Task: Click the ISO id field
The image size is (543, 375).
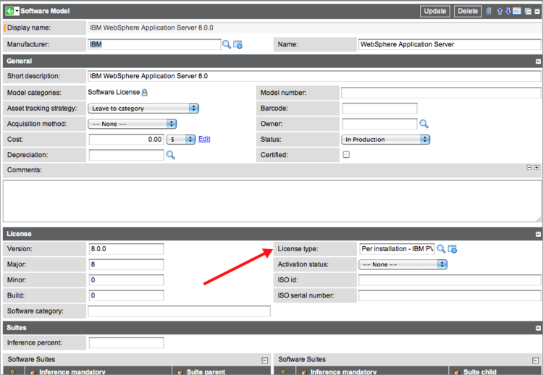Action: pos(450,280)
